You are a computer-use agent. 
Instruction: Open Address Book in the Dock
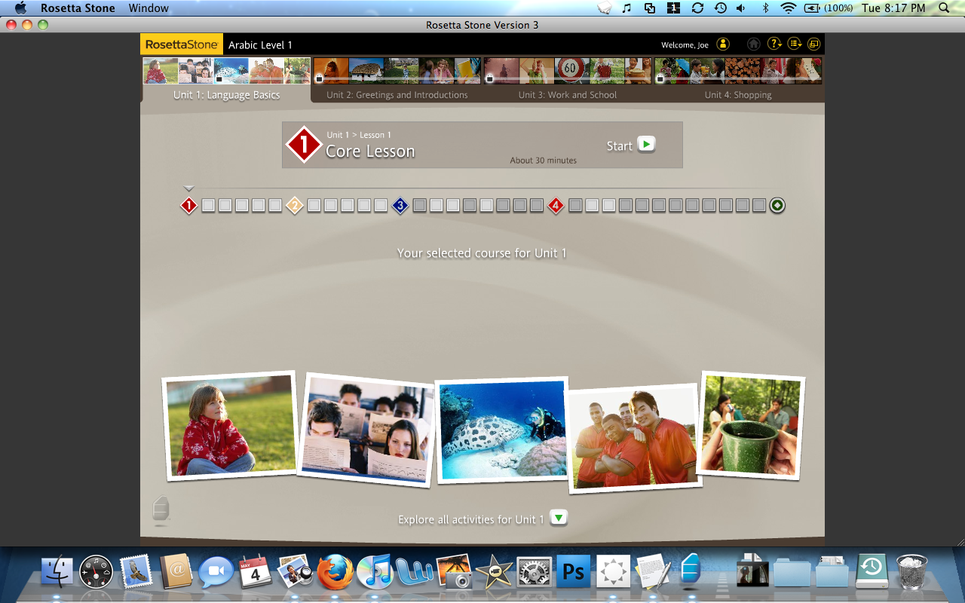(x=177, y=572)
